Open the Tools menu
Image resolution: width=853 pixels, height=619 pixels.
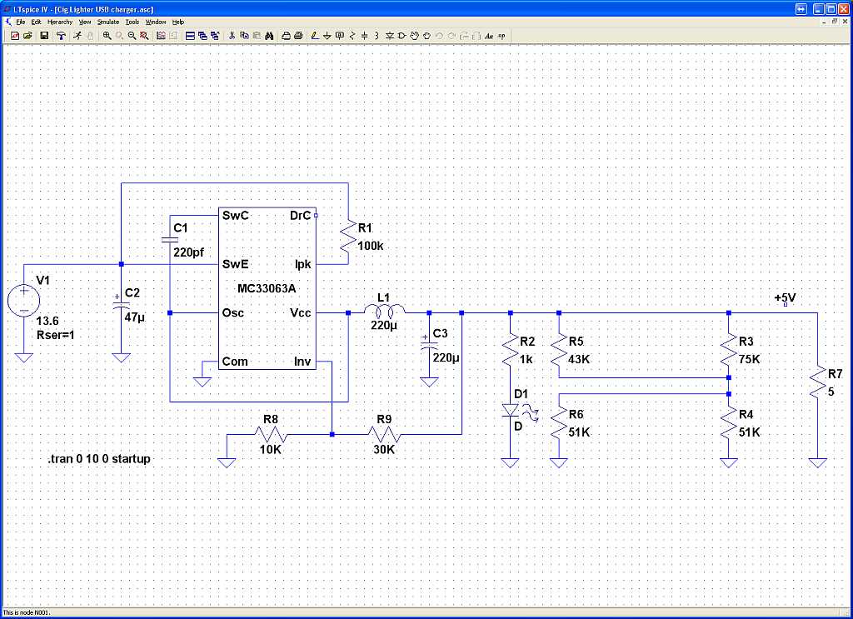pyautogui.click(x=132, y=21)
